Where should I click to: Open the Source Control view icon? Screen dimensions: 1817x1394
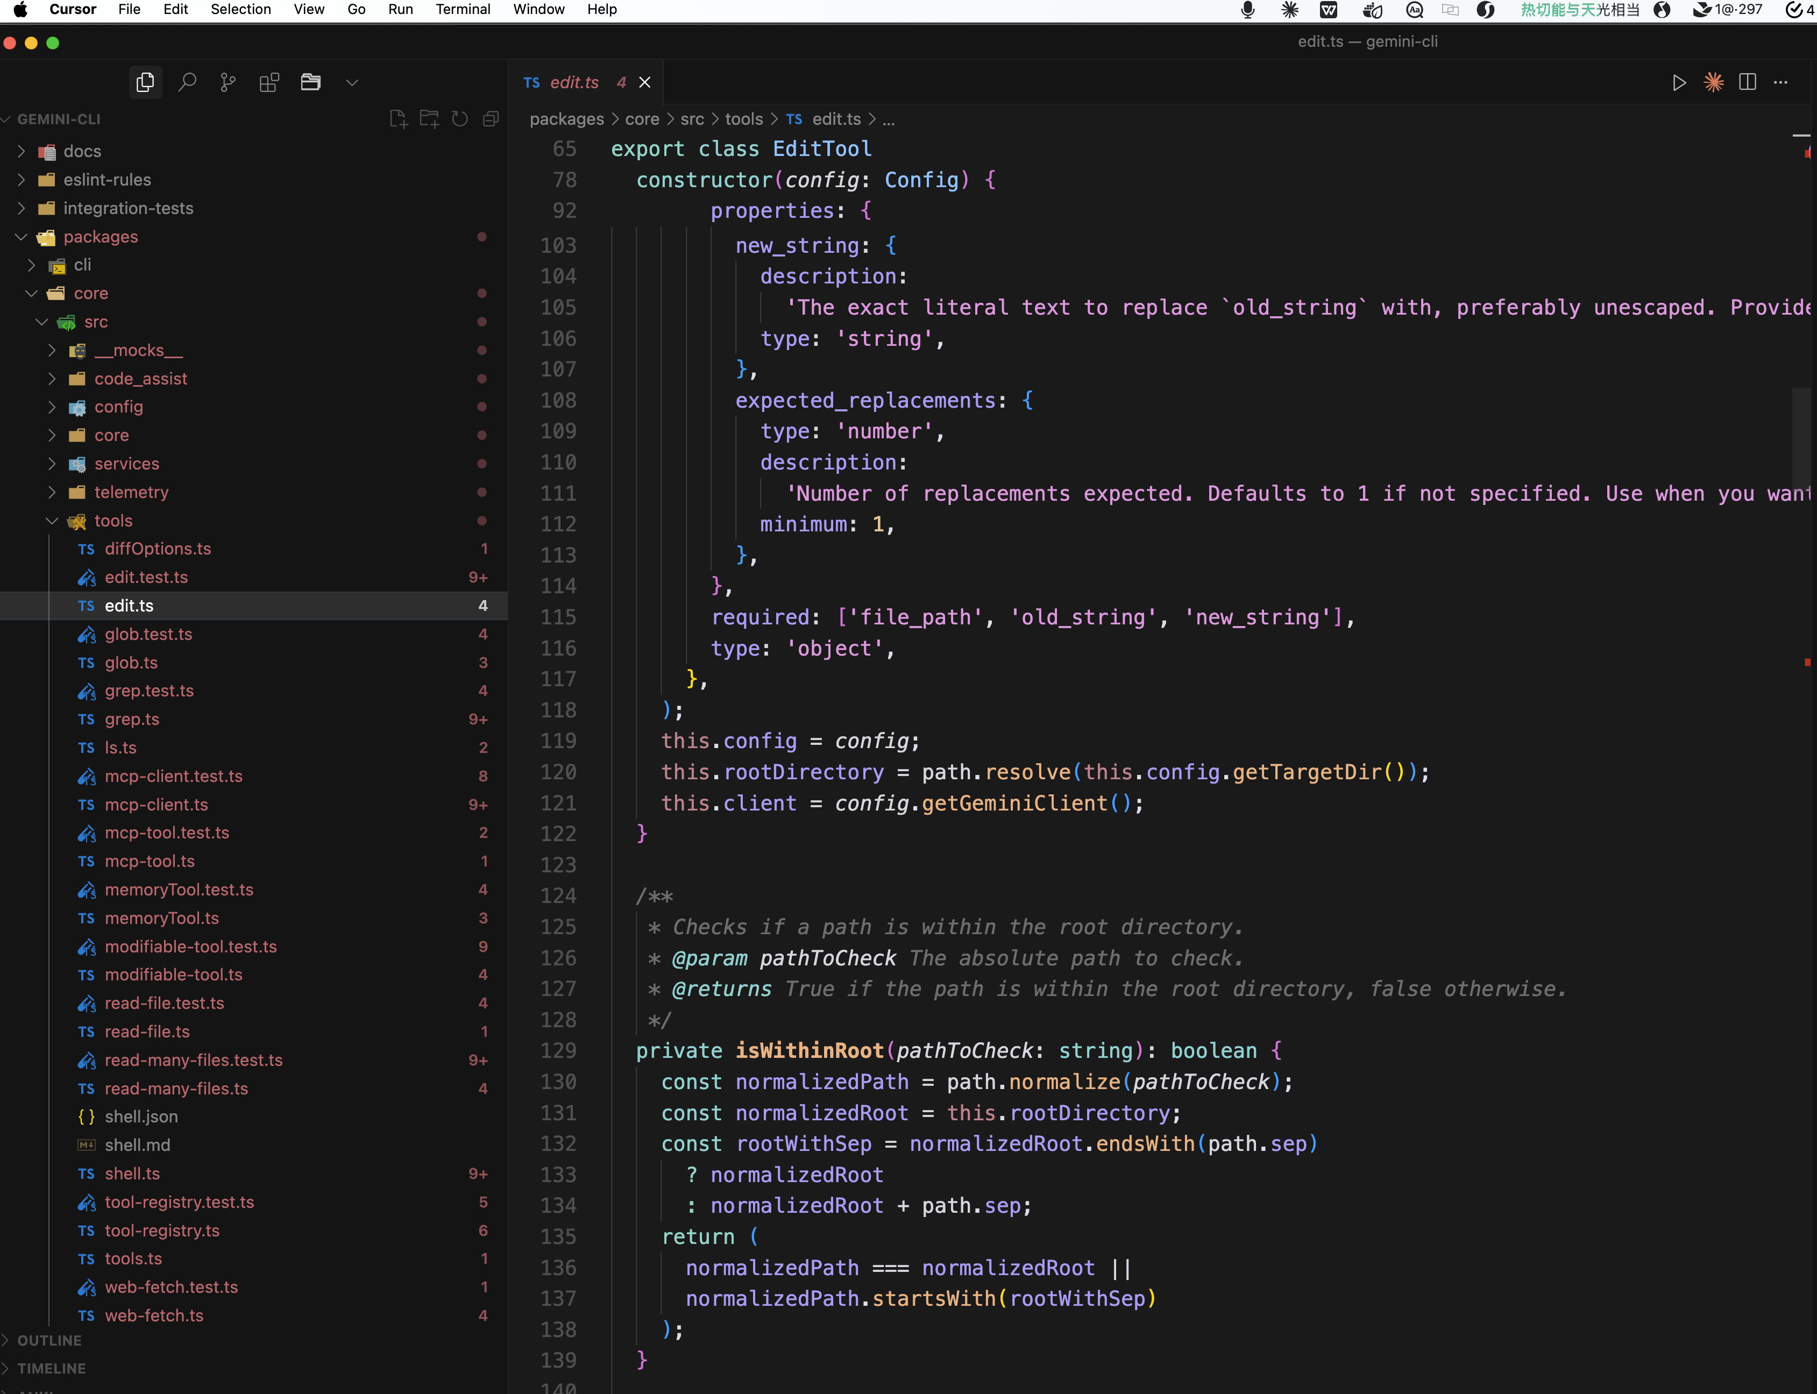[x=228, y=82]
